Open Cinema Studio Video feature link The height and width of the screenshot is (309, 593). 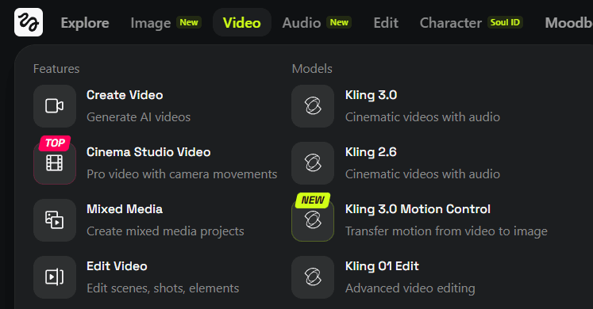[148, 152]
